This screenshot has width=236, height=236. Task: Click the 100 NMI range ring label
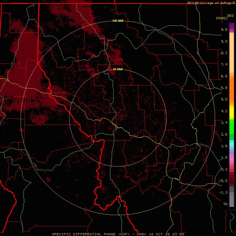(118, 21)
